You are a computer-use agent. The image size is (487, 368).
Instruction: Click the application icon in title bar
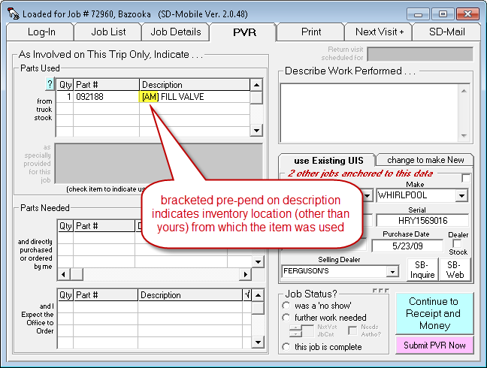[12, 13]
